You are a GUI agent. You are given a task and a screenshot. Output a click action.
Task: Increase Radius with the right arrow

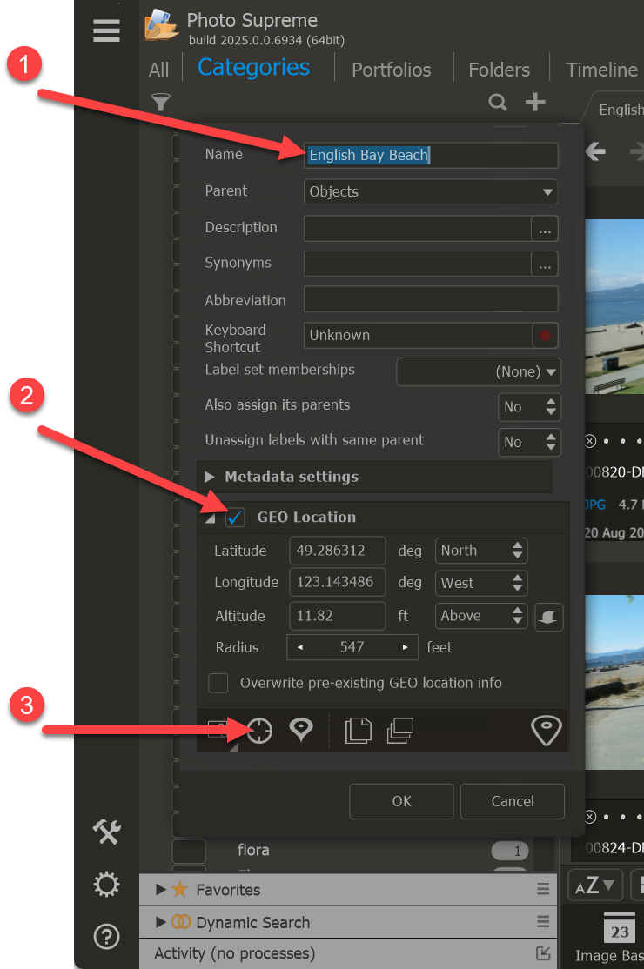pyautogui.click(x=406, y=648)
